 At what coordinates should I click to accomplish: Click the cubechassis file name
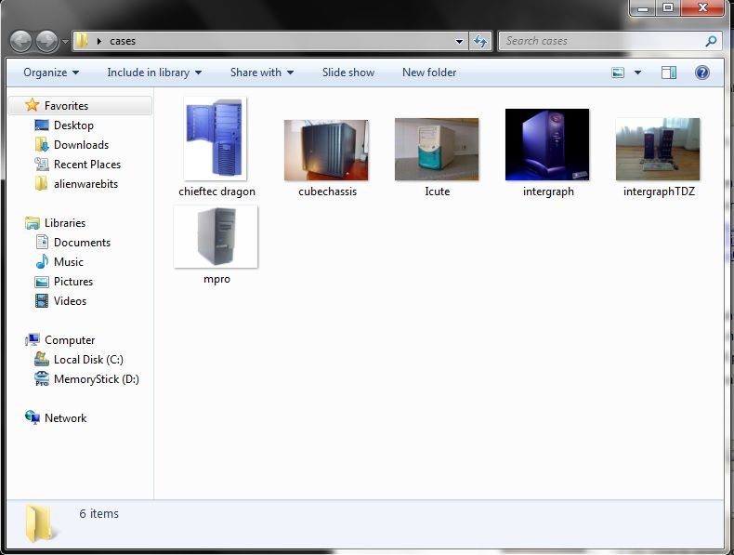pos(328,192)
